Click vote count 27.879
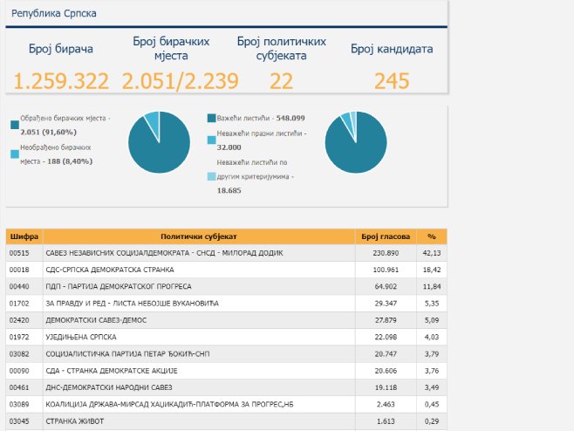Screen dimensions: 574x431 [x=386, y=320]
